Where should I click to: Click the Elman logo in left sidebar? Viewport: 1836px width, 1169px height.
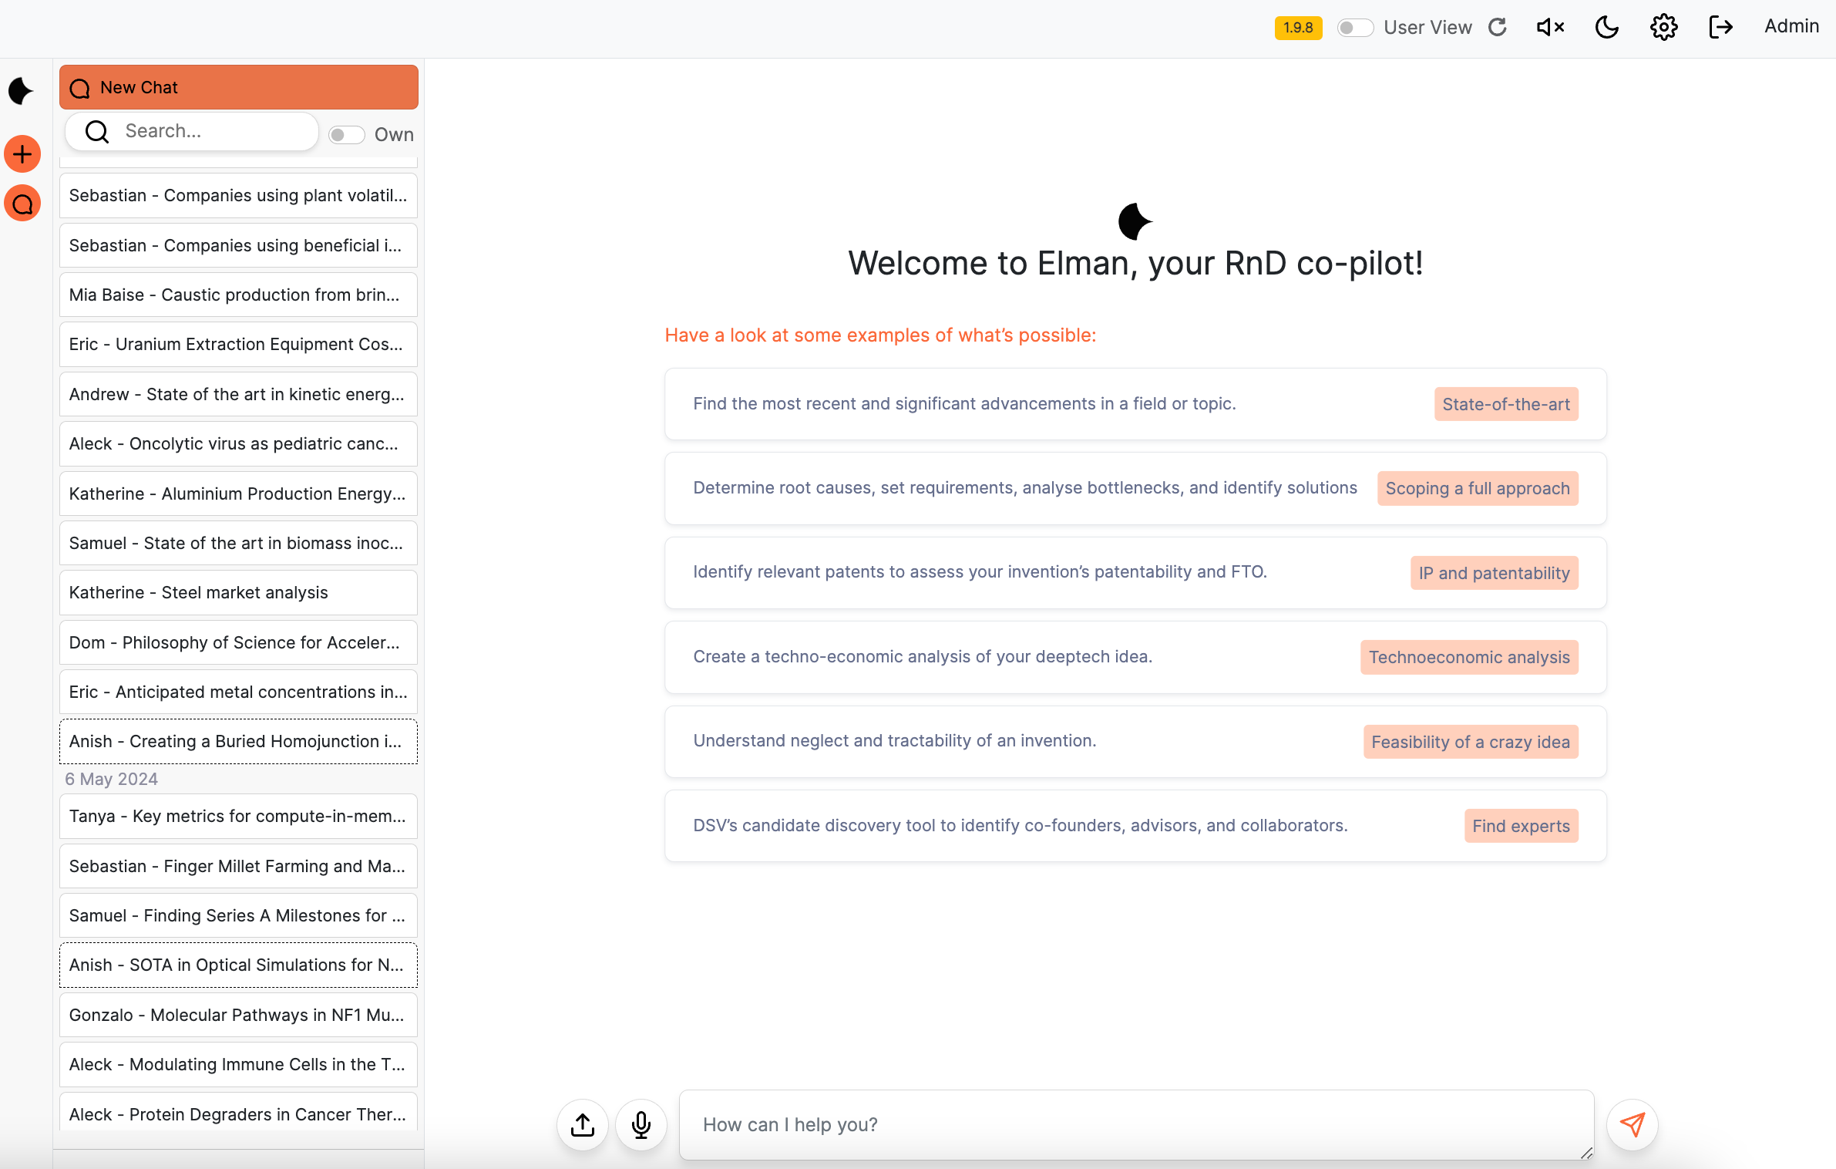click(x=21, y=91)
